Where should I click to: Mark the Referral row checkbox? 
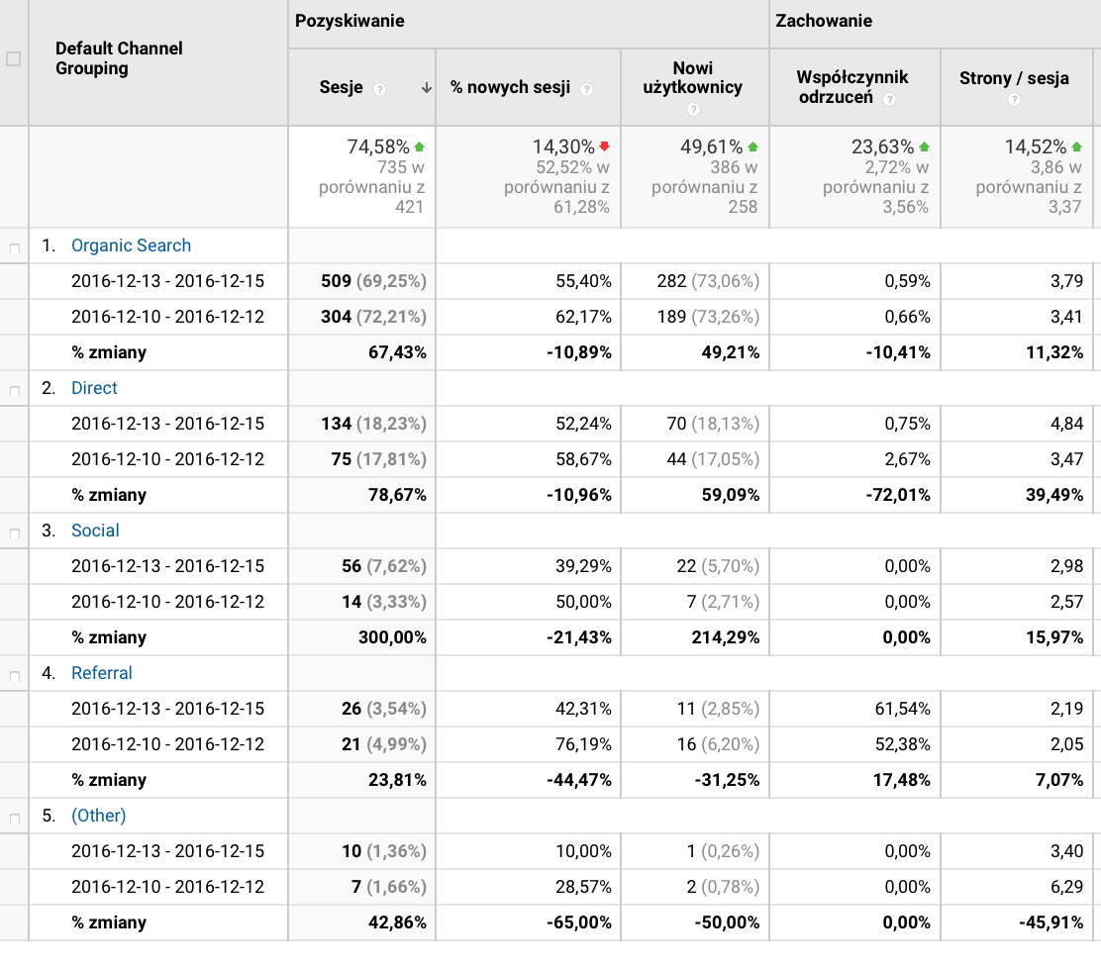click(14, 676)
